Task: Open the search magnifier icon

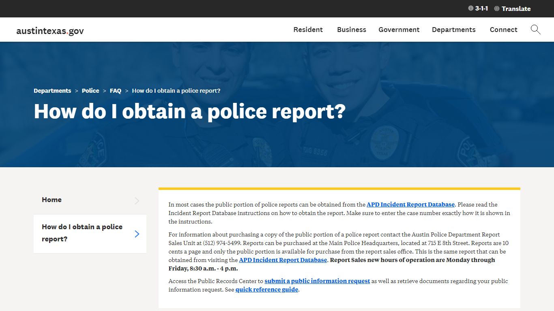Action: [x=536, y=30]
